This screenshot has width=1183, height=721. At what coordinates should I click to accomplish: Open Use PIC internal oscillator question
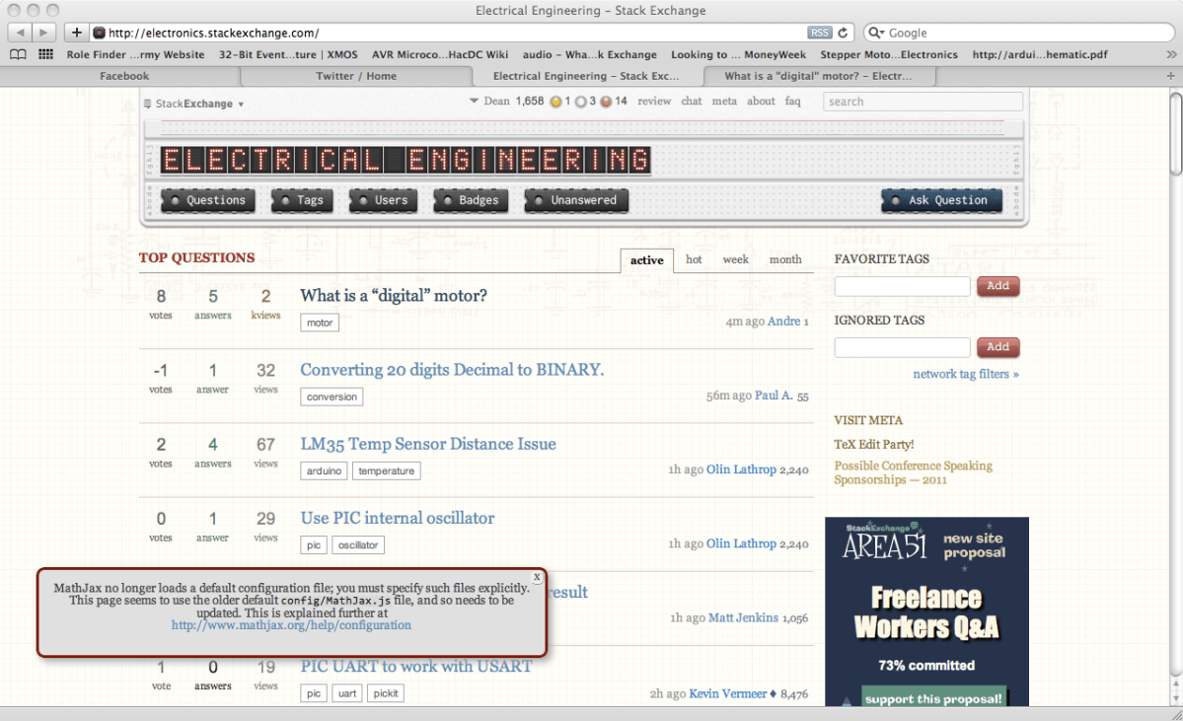click(x=398, y=518)
